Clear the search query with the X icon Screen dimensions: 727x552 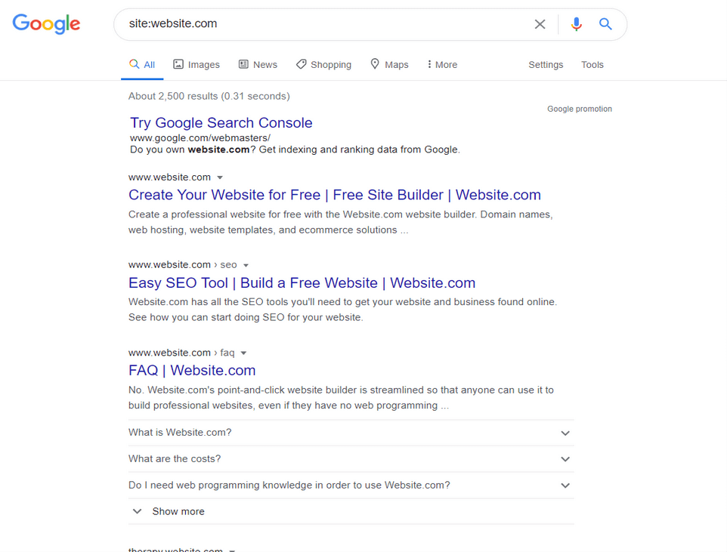540,23
